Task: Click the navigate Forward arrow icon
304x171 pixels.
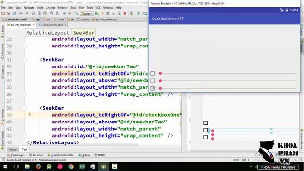Action: (69, 13)
